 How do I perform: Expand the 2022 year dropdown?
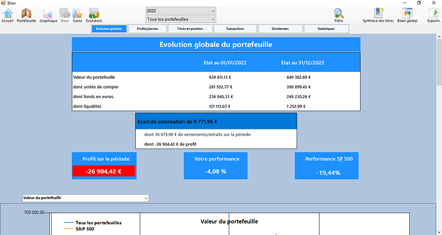click(181, 11)
